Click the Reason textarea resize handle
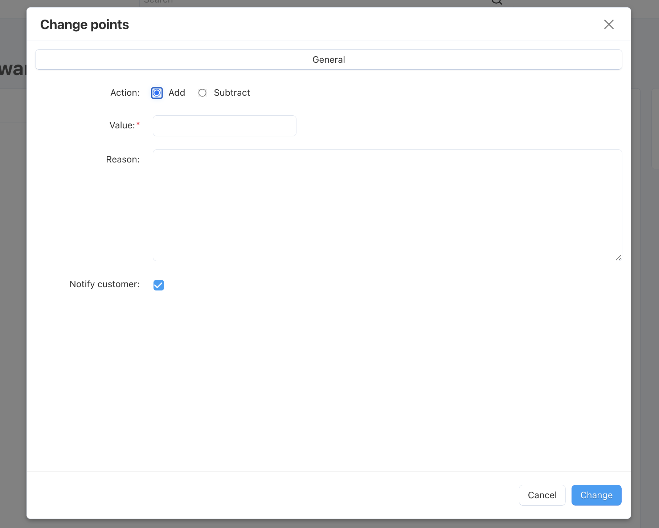Screen dimensions: 659x528 point(619,257)
